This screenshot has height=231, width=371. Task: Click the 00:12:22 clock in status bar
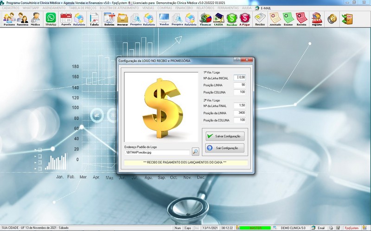pyautogui.click(x=227, y=228)
